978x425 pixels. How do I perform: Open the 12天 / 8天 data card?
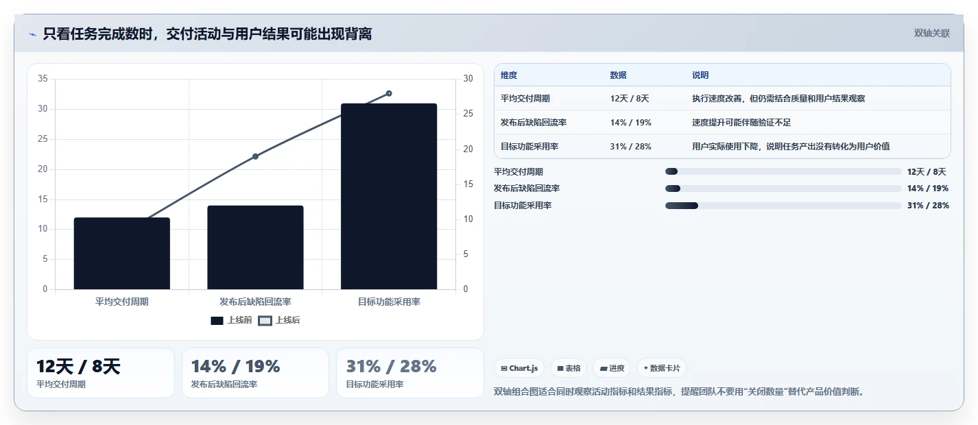tap(101, 373)
